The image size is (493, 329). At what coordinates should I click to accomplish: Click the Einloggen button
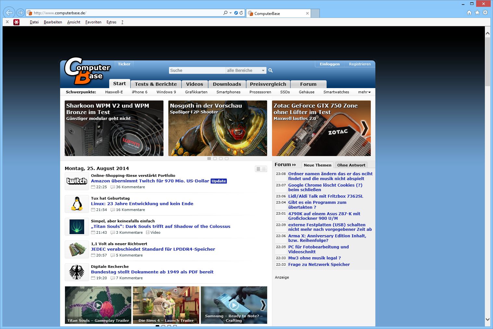(330, 64)
